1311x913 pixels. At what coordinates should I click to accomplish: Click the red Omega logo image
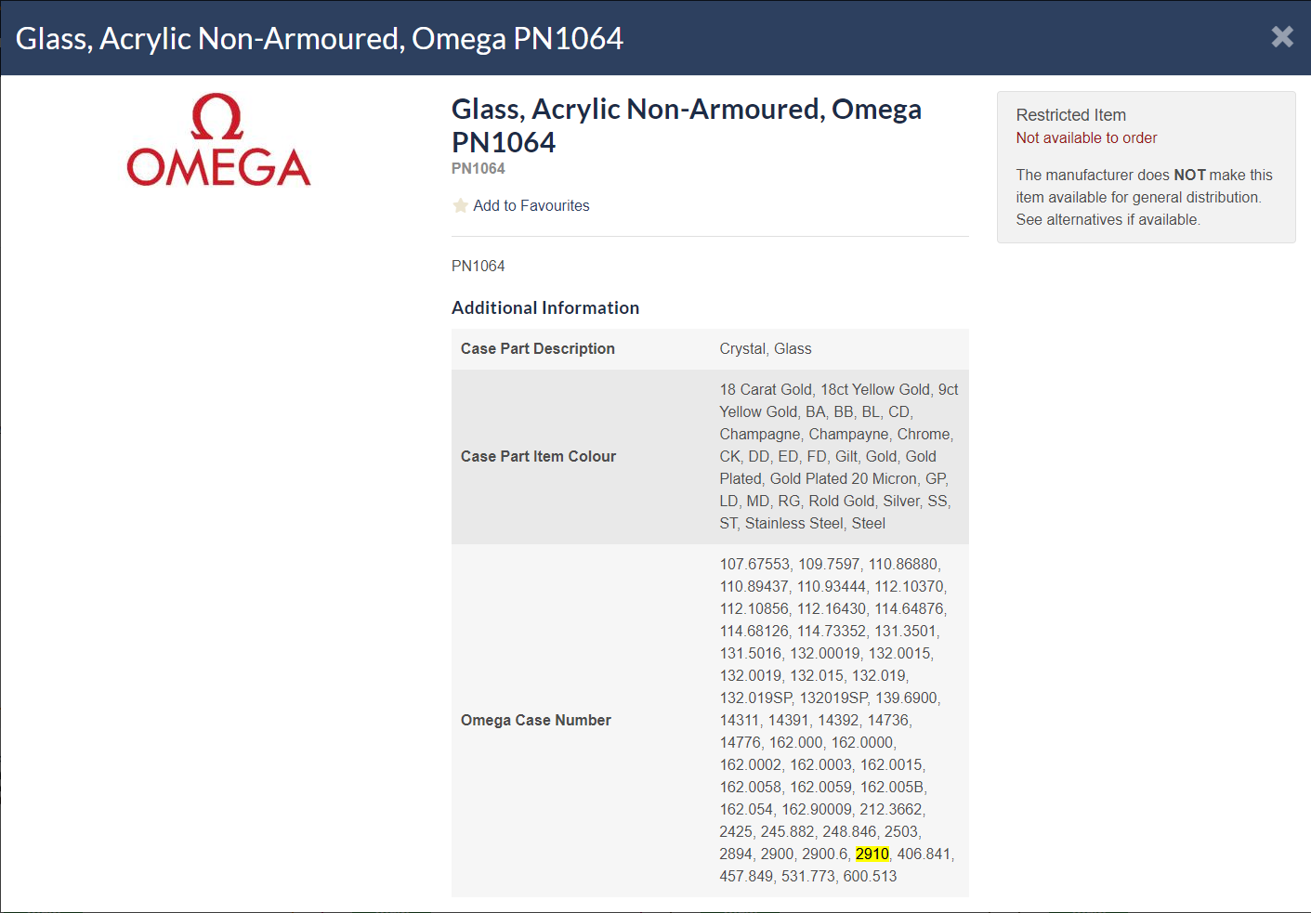click(218, 140)
